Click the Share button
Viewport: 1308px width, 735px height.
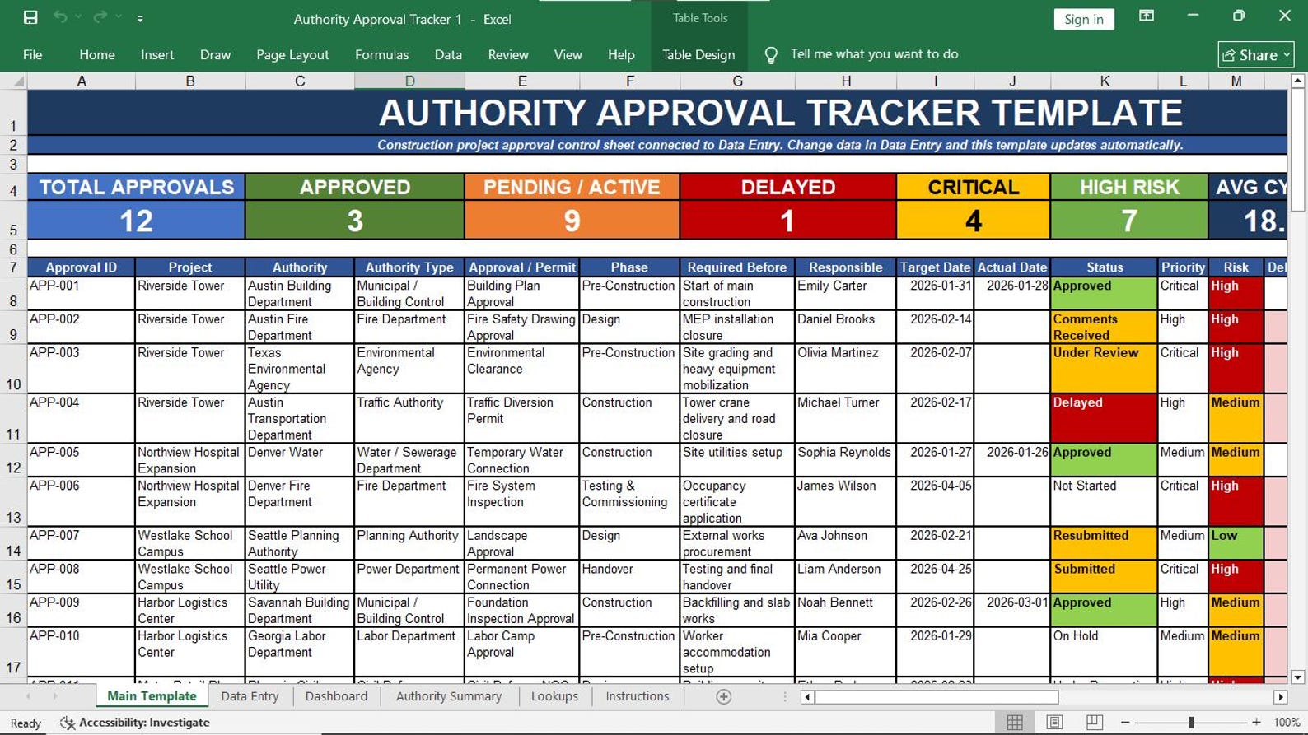click(1255, 54)
